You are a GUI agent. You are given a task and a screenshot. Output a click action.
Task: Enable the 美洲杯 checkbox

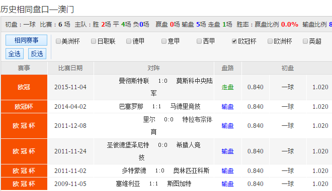(58, 41)
